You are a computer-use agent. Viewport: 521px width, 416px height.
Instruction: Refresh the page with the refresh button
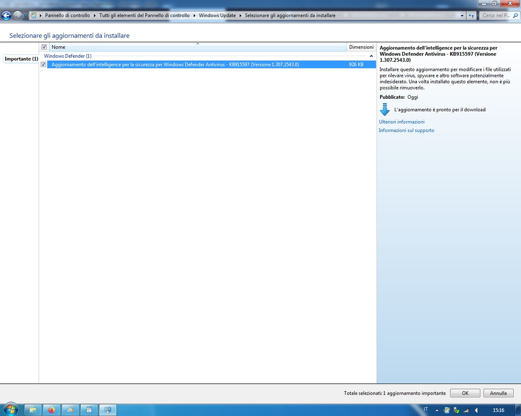click(x=472, y=16)
